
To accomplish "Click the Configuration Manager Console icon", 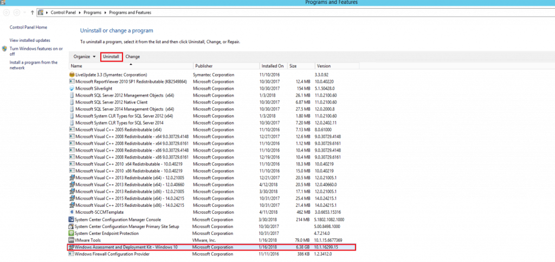I will pyautogui.click(x=71, y=220).
